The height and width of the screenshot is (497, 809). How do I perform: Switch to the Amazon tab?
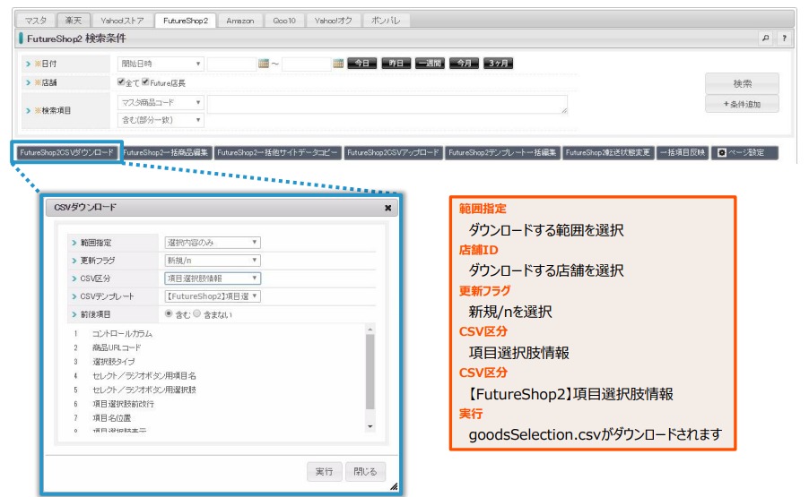(x=239, y=21)
